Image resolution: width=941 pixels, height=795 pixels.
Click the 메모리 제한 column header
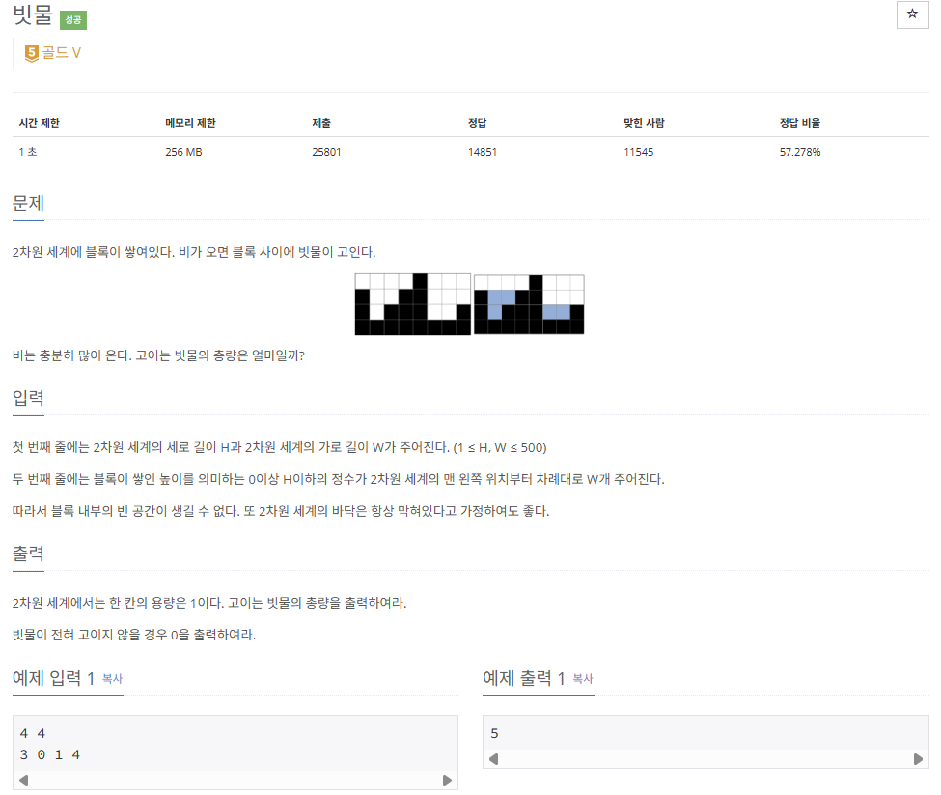click(x=190, y=123)
